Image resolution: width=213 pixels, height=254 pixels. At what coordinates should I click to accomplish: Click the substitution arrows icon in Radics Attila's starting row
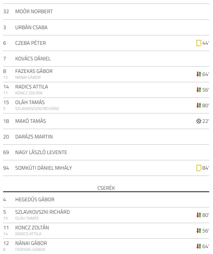(198, 90)
